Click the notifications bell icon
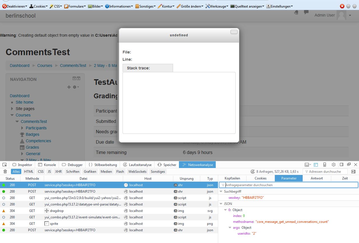 pyautogui.click(x=296, y=12)
